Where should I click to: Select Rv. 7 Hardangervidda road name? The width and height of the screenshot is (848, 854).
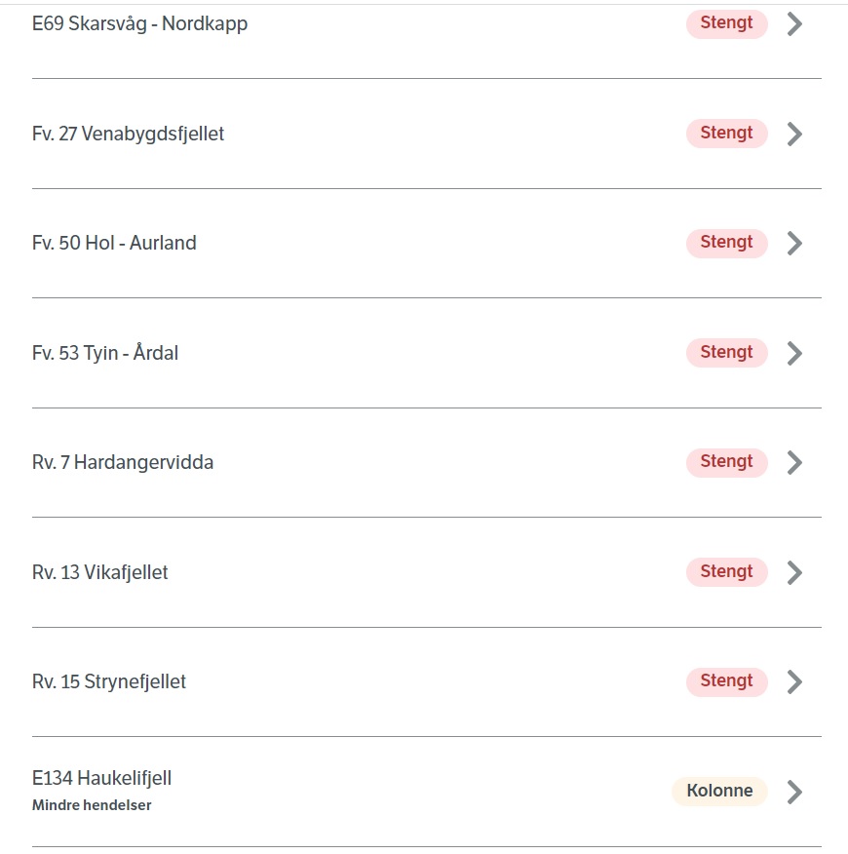[x=123, y=462]
